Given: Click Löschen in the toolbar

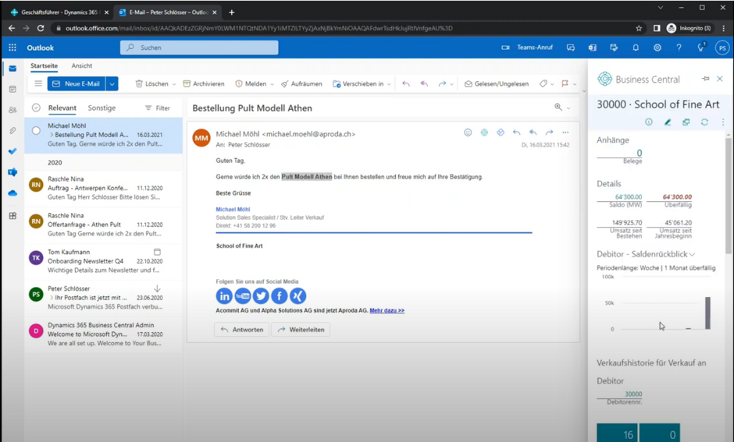Looking at the screenshot, I should click(x=151, y=83).
